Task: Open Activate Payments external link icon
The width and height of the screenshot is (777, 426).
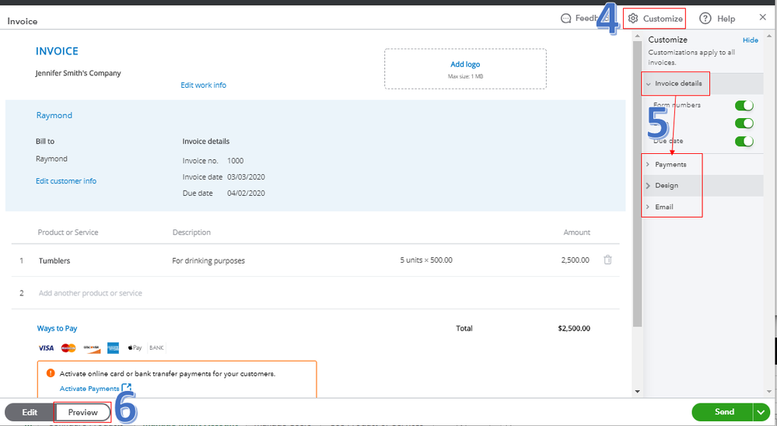Action: click(x=126, y=388)
